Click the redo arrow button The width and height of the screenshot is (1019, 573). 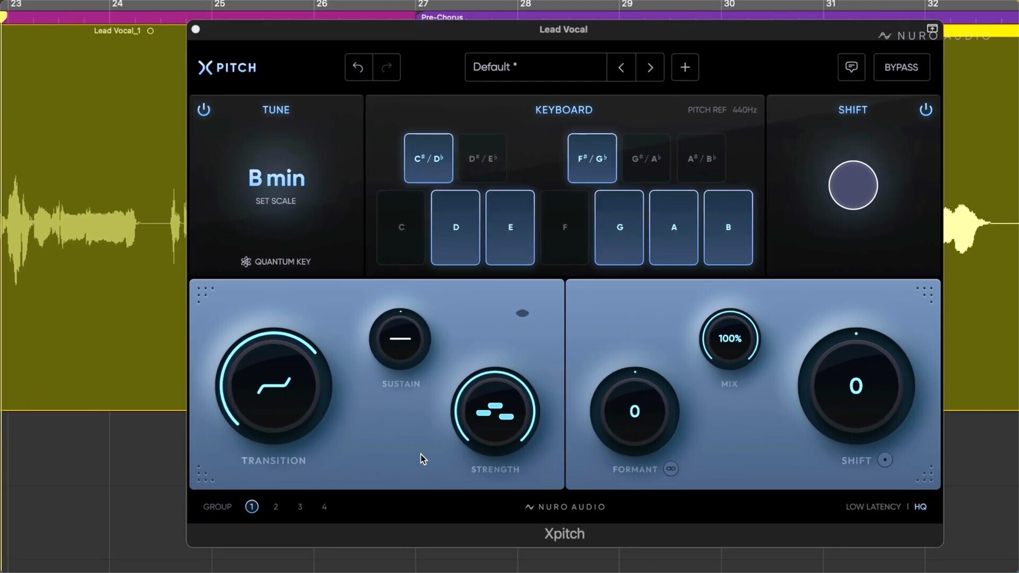(x=387, y=67)
